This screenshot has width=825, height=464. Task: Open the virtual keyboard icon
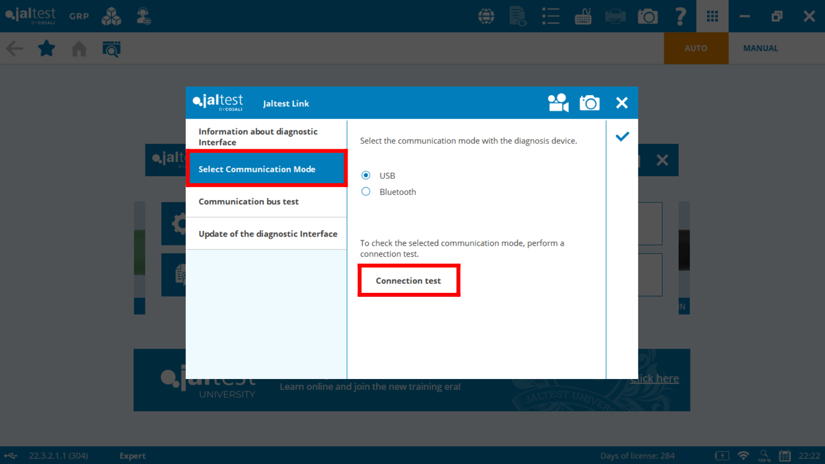click(x=583, y=16)
